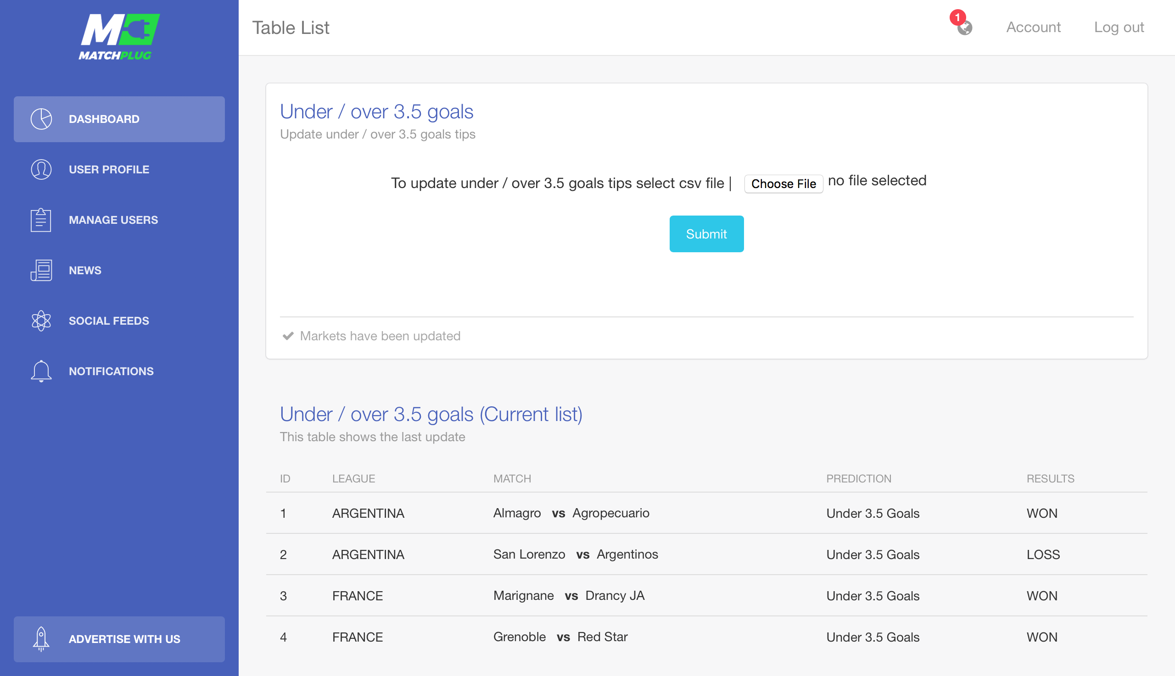The height and width of the screenshot is (676, 1175).
Task: Click Under 3.5 Goals prediction for Almagro
Action: click(873, 514)
